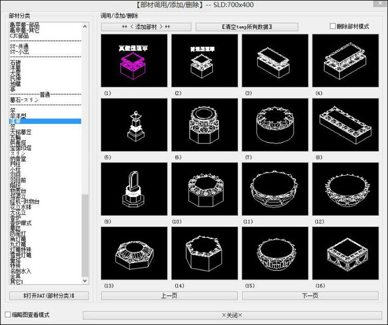Select the 小柱 category
The height and width of the screenshot is (325, 388).
click(15, 170)
